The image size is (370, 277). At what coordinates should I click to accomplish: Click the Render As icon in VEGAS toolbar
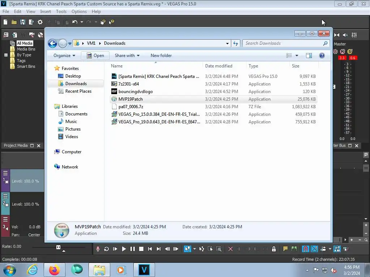click(x=31, y=22)
